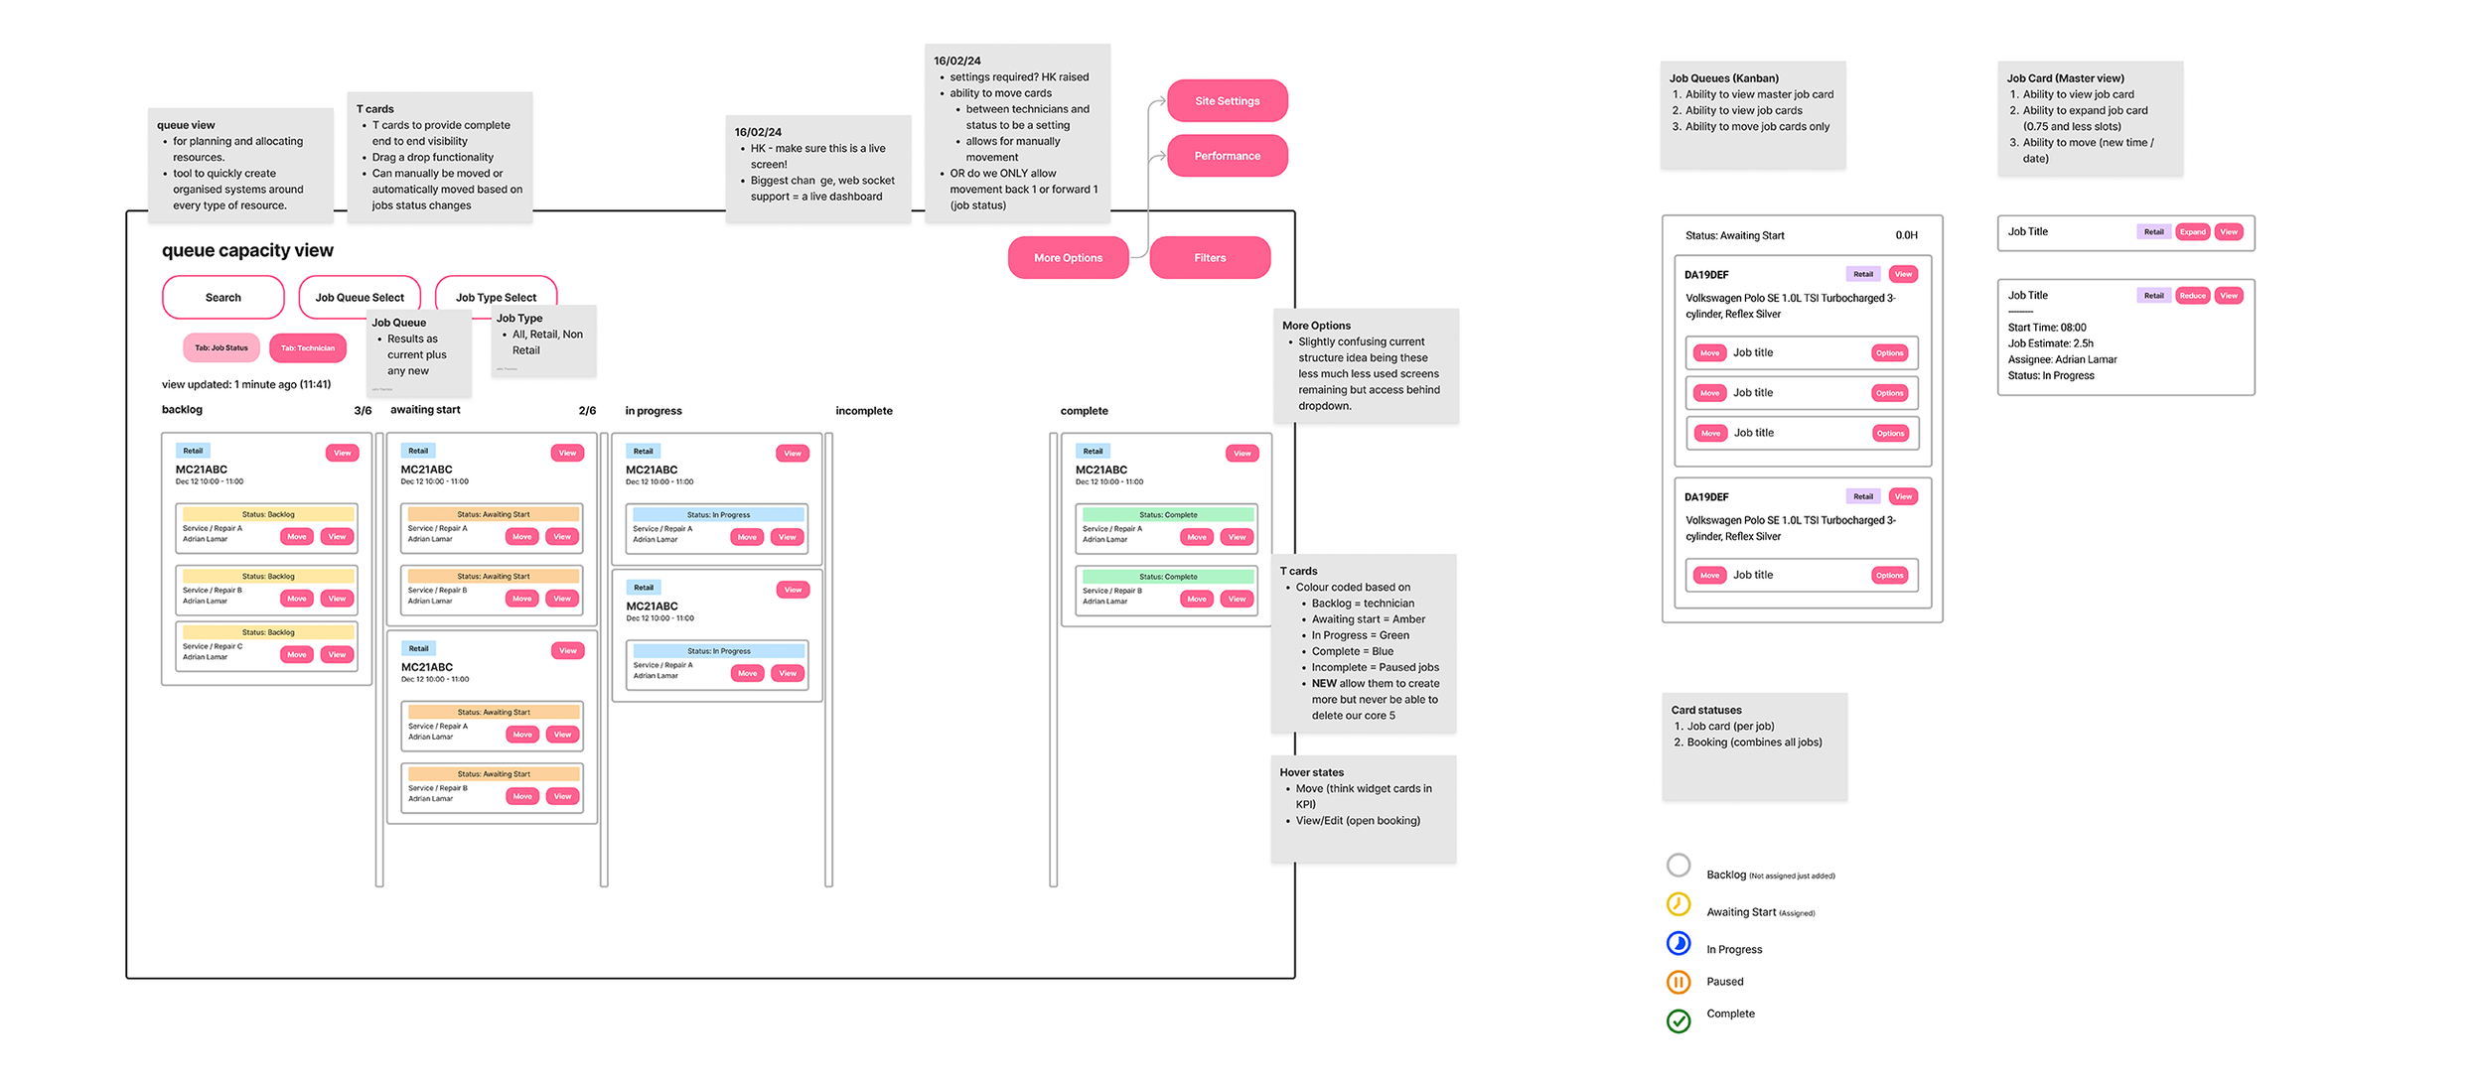Screen dimensions: 2483x1081
Task: Expand the More Options menu
Action: 1068,257
